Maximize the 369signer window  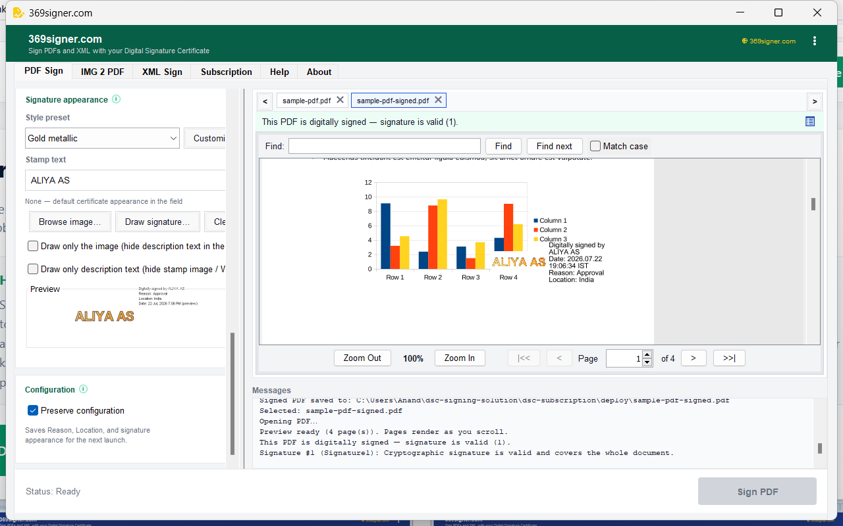(x=778, y=12)
